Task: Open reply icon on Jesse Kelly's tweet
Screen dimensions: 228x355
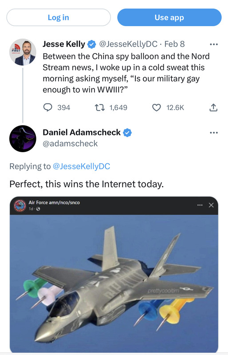Action: click(x=48, y=107)
